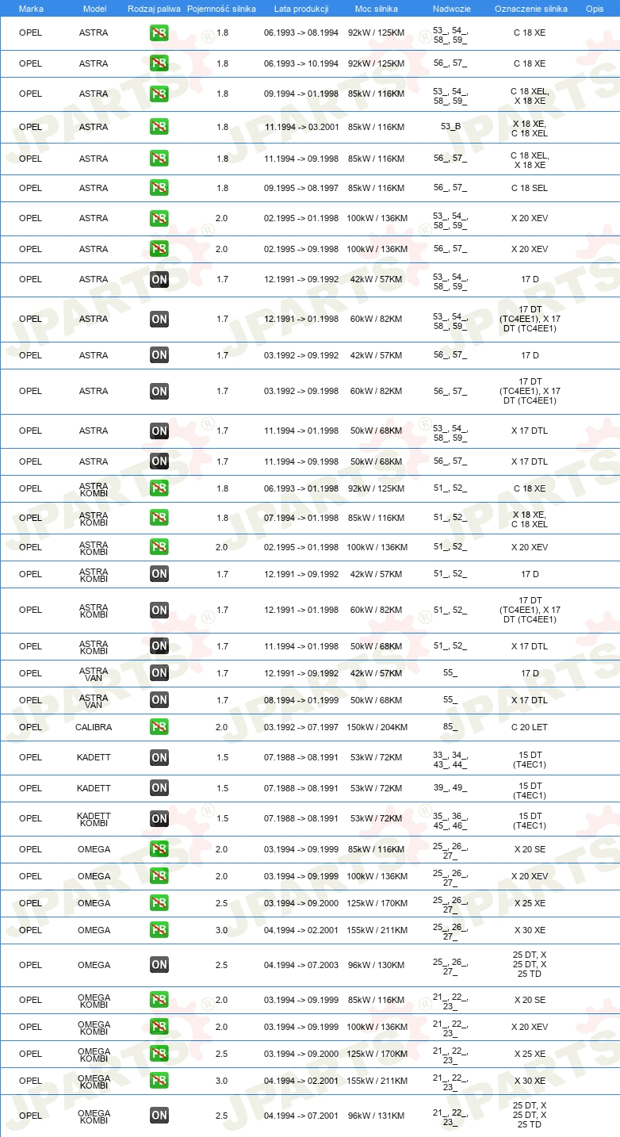Click the green petrol icon for CALIBRA row

click(x=159, y=727)
